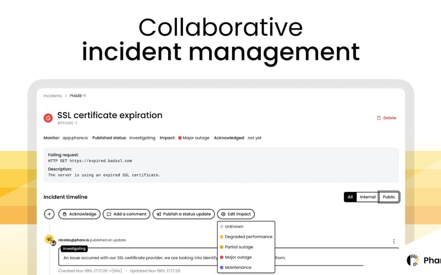Click the #PHARE-1 subtitle text
441x275 pixels.
67,123
